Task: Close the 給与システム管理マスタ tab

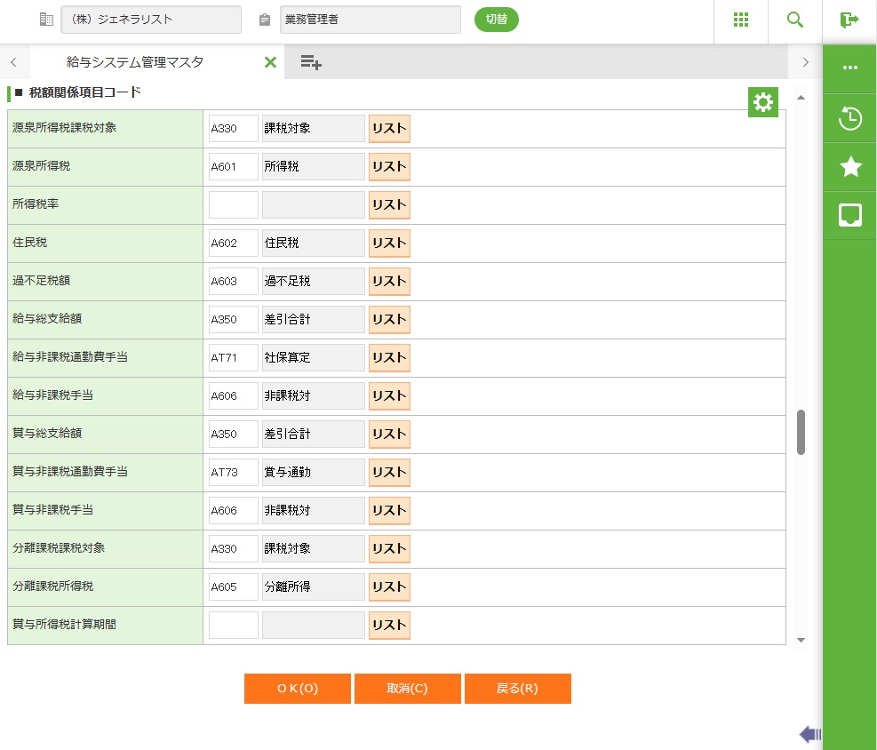Action: 270,62
